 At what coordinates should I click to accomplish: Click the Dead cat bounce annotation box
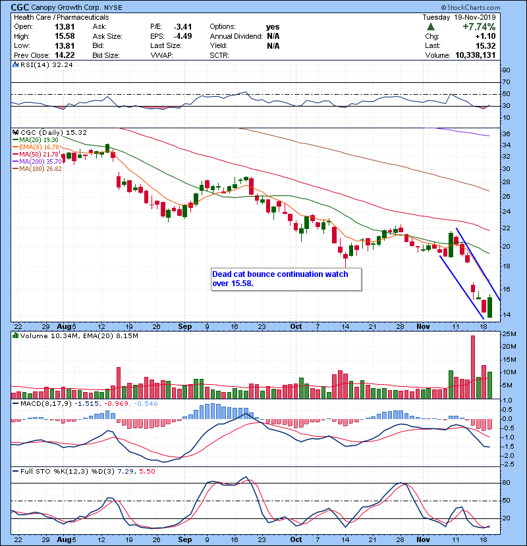[x=287, y=279]
